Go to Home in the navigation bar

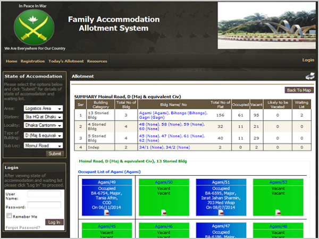tap(12, 61)
